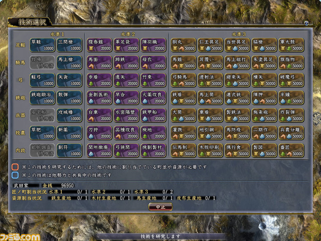Choose the 耳覆い technology
The height and width of the screenshot is (241, 321).
coord(210,62)
